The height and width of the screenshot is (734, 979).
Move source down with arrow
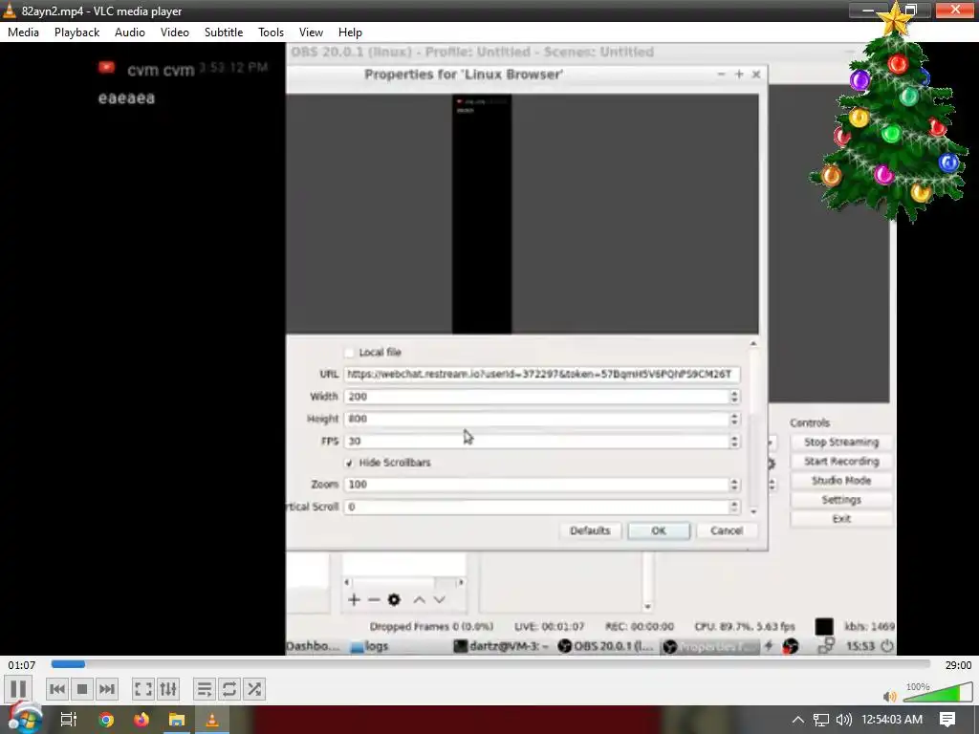click(440, 600)
